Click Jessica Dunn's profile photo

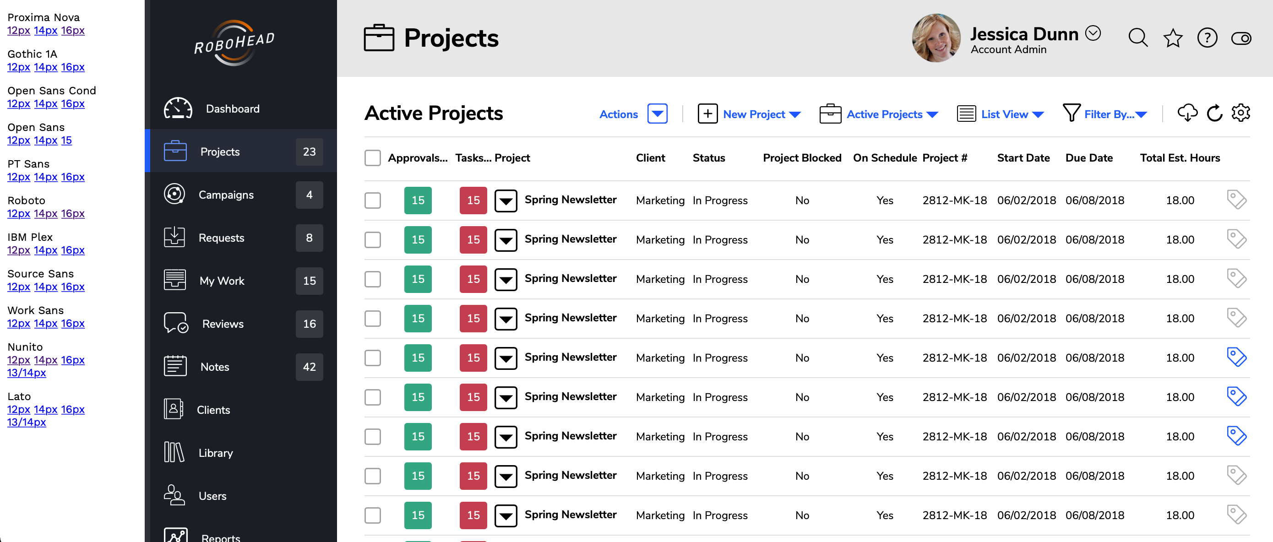click(x=936, y=38)
